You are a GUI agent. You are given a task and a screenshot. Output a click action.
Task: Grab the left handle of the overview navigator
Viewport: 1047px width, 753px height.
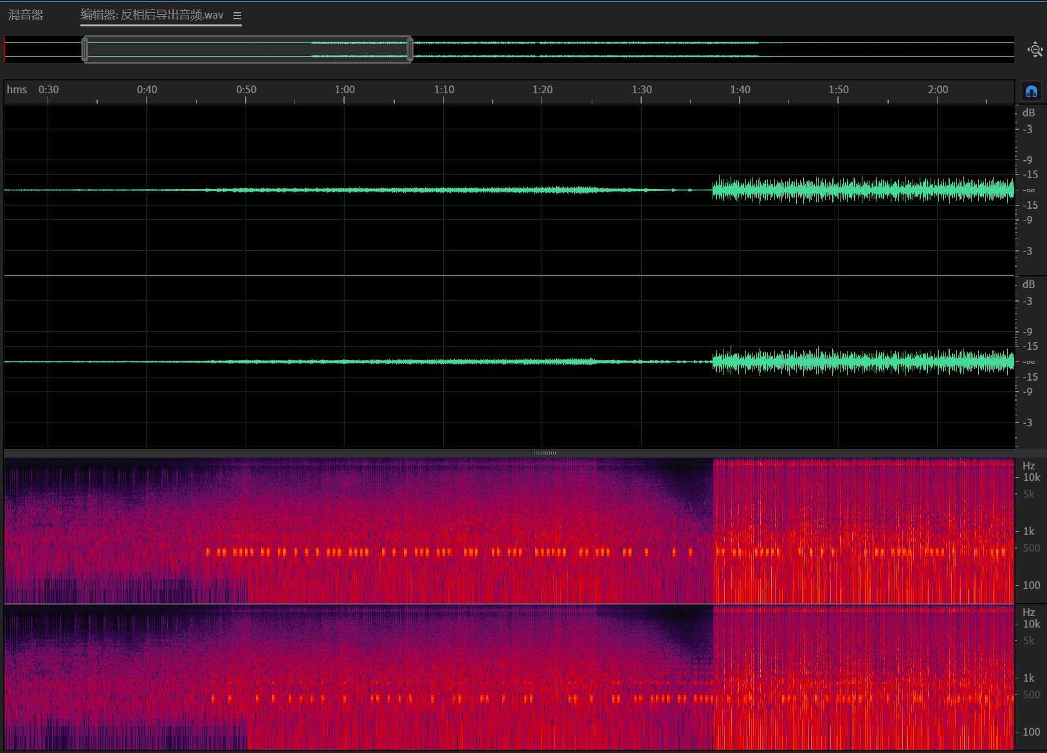tap(85, 50)
